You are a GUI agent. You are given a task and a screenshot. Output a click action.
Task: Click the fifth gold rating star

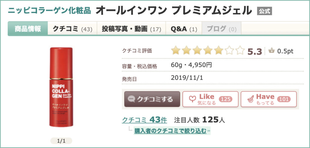pos(219,51)
